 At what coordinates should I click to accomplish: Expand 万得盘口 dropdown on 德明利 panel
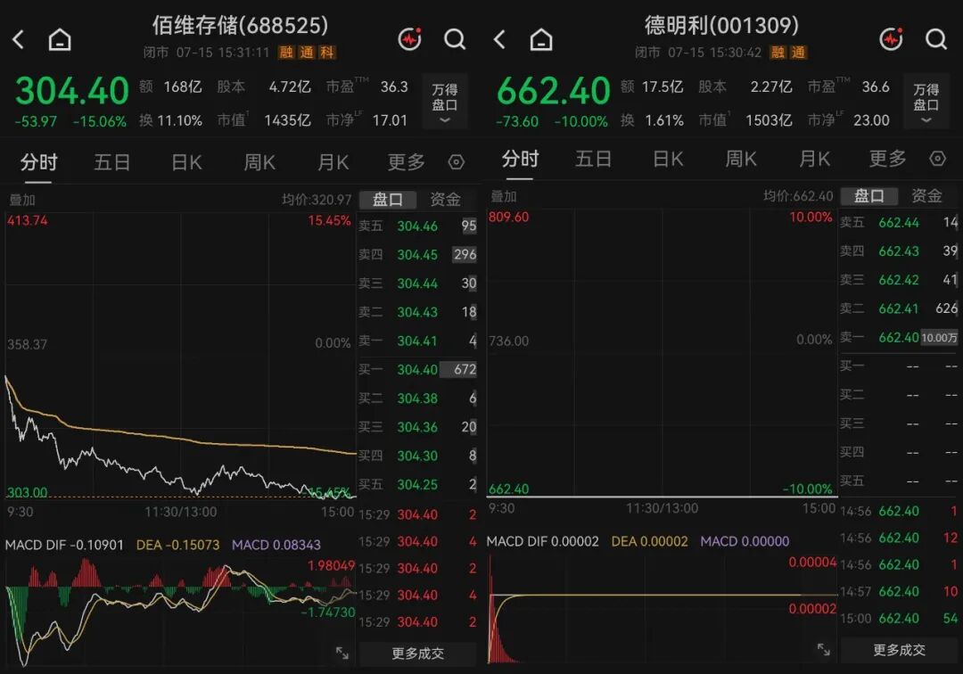coord(926,102)
